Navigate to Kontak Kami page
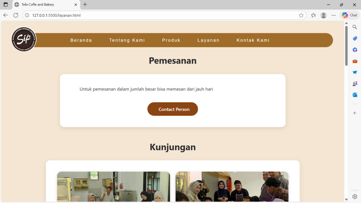This screenshot has height=203, width=361. pyautogui.click(x=253, y=40)
